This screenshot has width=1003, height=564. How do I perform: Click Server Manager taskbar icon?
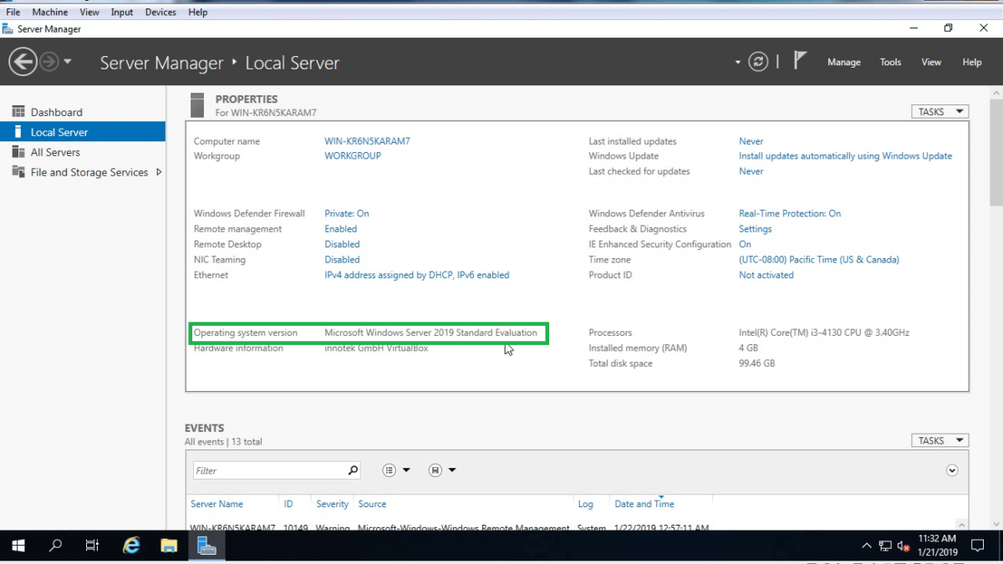206,546
